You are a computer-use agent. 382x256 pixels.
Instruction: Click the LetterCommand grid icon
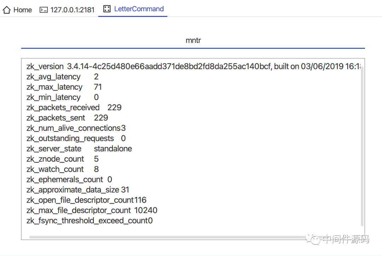[x=107, y=9]
